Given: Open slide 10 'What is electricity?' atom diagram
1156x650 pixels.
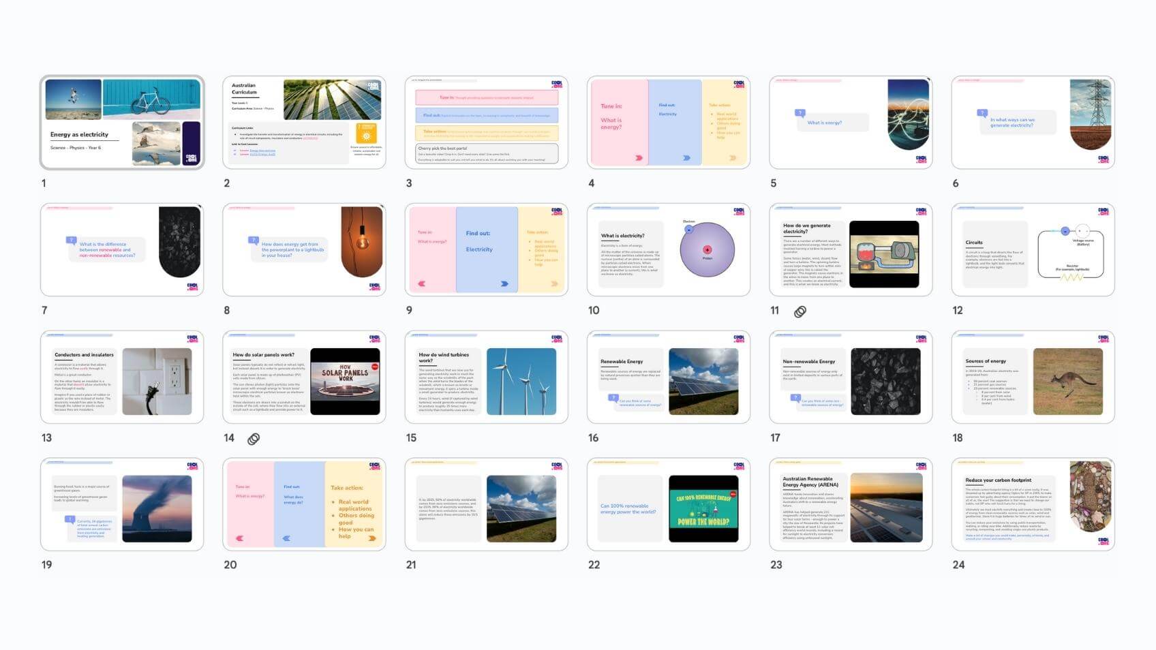Looking at the screenshot, I should click(x=668, y=250).
